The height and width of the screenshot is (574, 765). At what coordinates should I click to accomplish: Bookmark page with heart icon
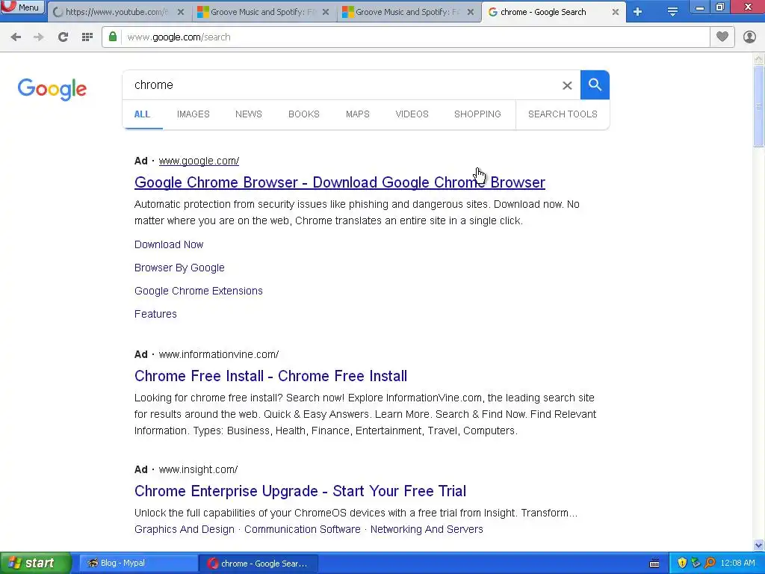click(x=722, y=37)
